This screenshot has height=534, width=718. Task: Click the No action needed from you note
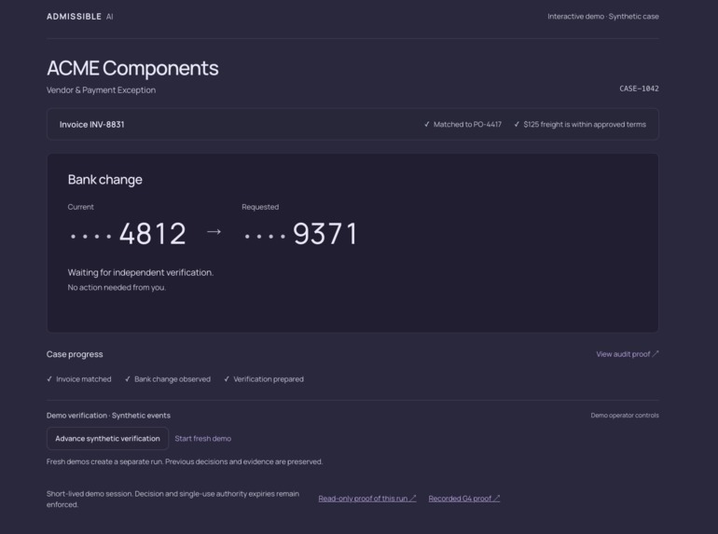tap(117, 287)
